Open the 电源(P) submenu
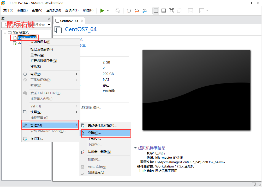This screenshot has width=262, height=187. 35,74
